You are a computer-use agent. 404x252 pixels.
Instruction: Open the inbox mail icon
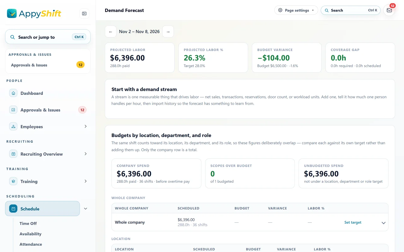389,10
